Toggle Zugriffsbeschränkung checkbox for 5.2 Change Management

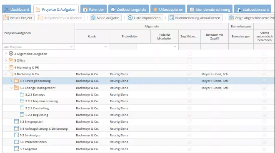(190, 88)
